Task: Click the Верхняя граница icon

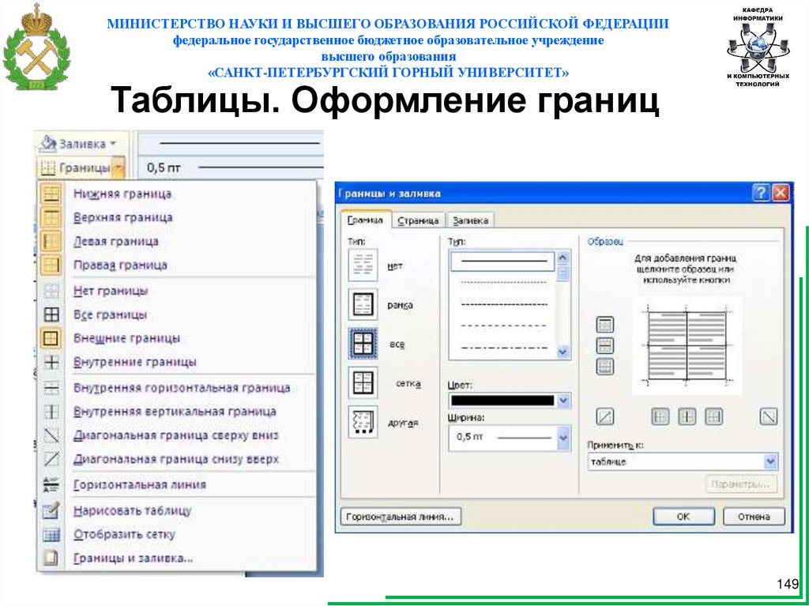Action: (51, 218)
